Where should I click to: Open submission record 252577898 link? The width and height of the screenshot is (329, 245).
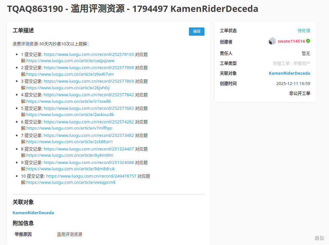(89, 68)
